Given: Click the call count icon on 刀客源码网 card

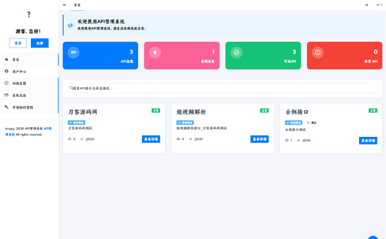Looking at the screenshot, I should [x=69, y=139].
